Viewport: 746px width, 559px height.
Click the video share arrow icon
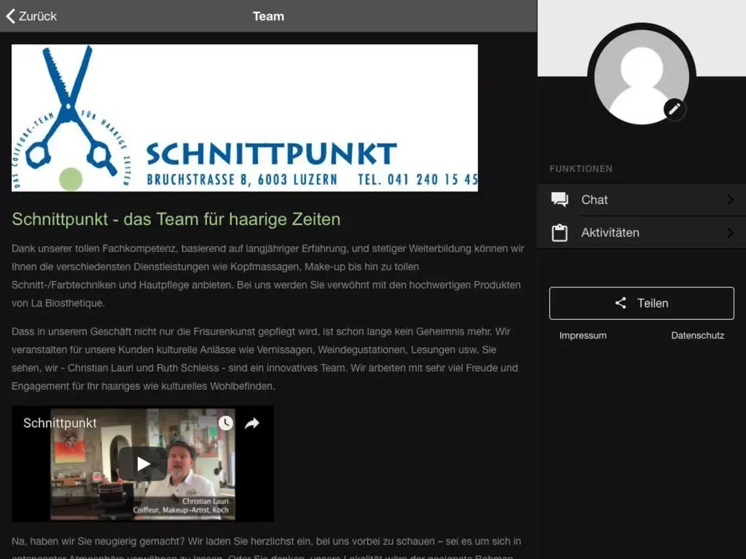click(x=252, y=423)
